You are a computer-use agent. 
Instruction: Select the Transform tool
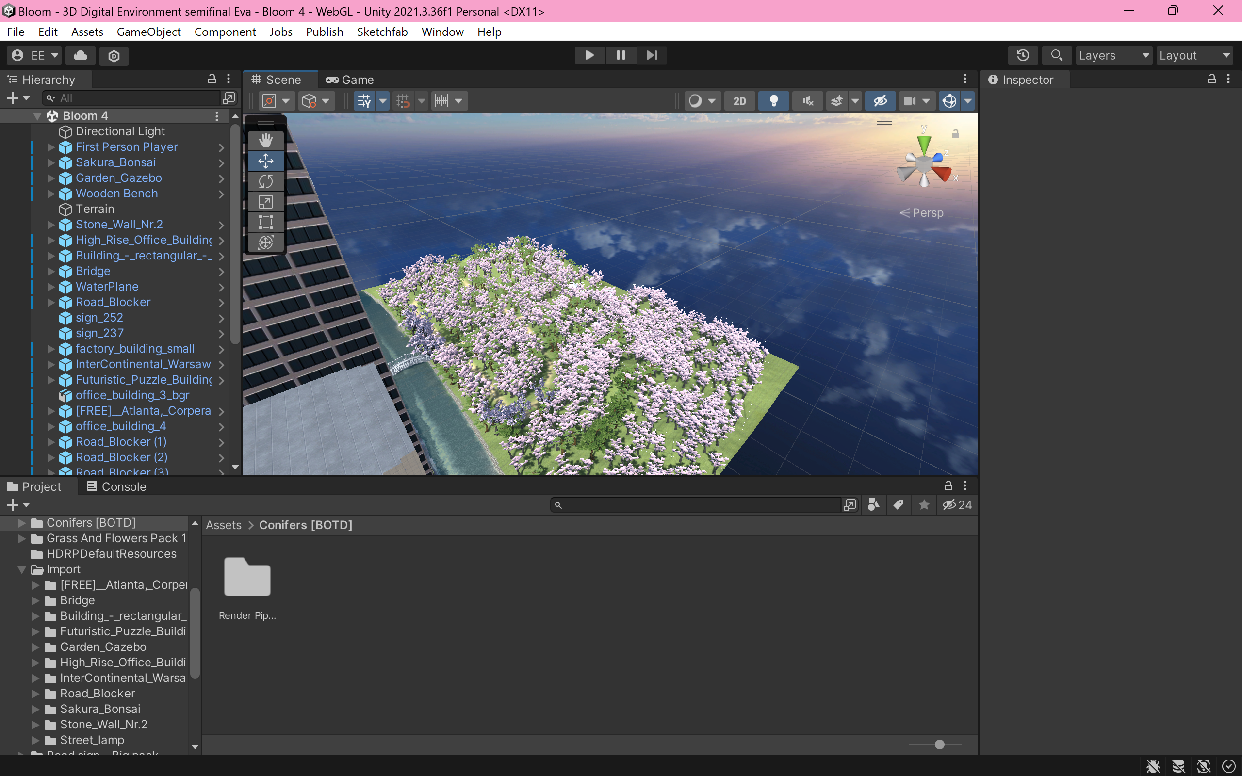click(265, 242)
